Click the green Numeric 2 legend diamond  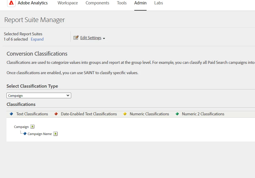tap(177, 114)
